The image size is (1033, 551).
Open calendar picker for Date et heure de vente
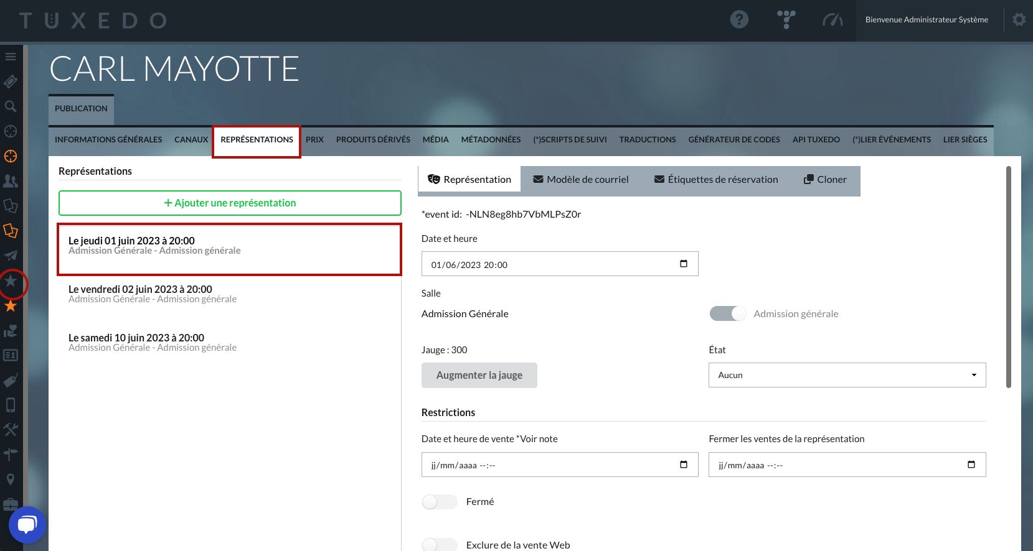click(x=684, y=465)
